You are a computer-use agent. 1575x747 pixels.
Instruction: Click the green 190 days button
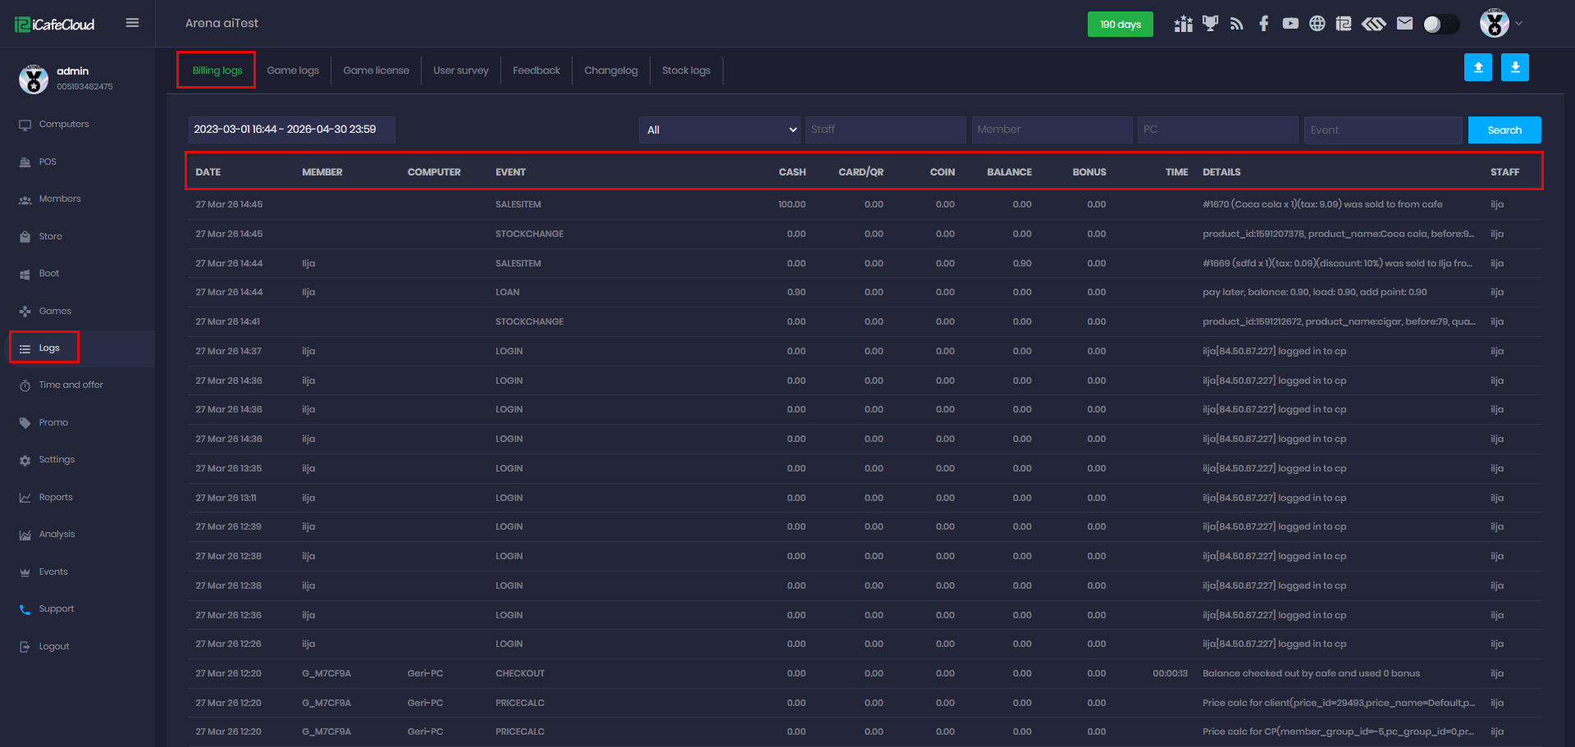click(1120, 25)
